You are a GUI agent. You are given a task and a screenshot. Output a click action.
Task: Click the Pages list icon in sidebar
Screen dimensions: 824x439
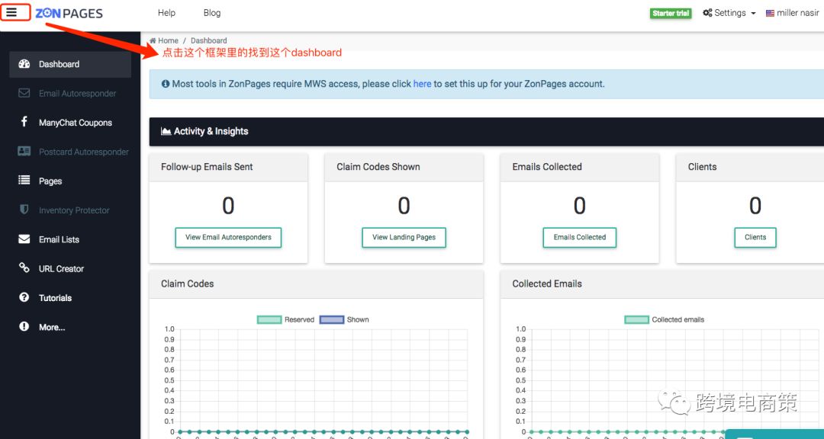click(x=24, y=181)
